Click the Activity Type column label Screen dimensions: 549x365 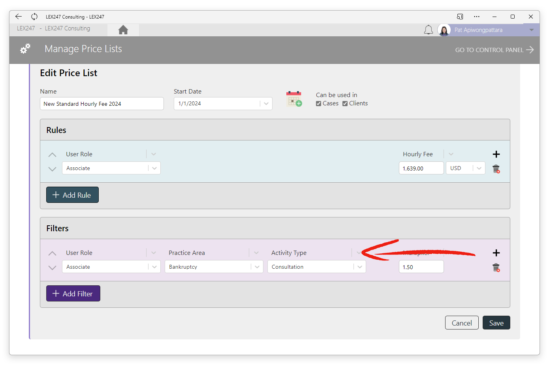click(x=289, y=253)
